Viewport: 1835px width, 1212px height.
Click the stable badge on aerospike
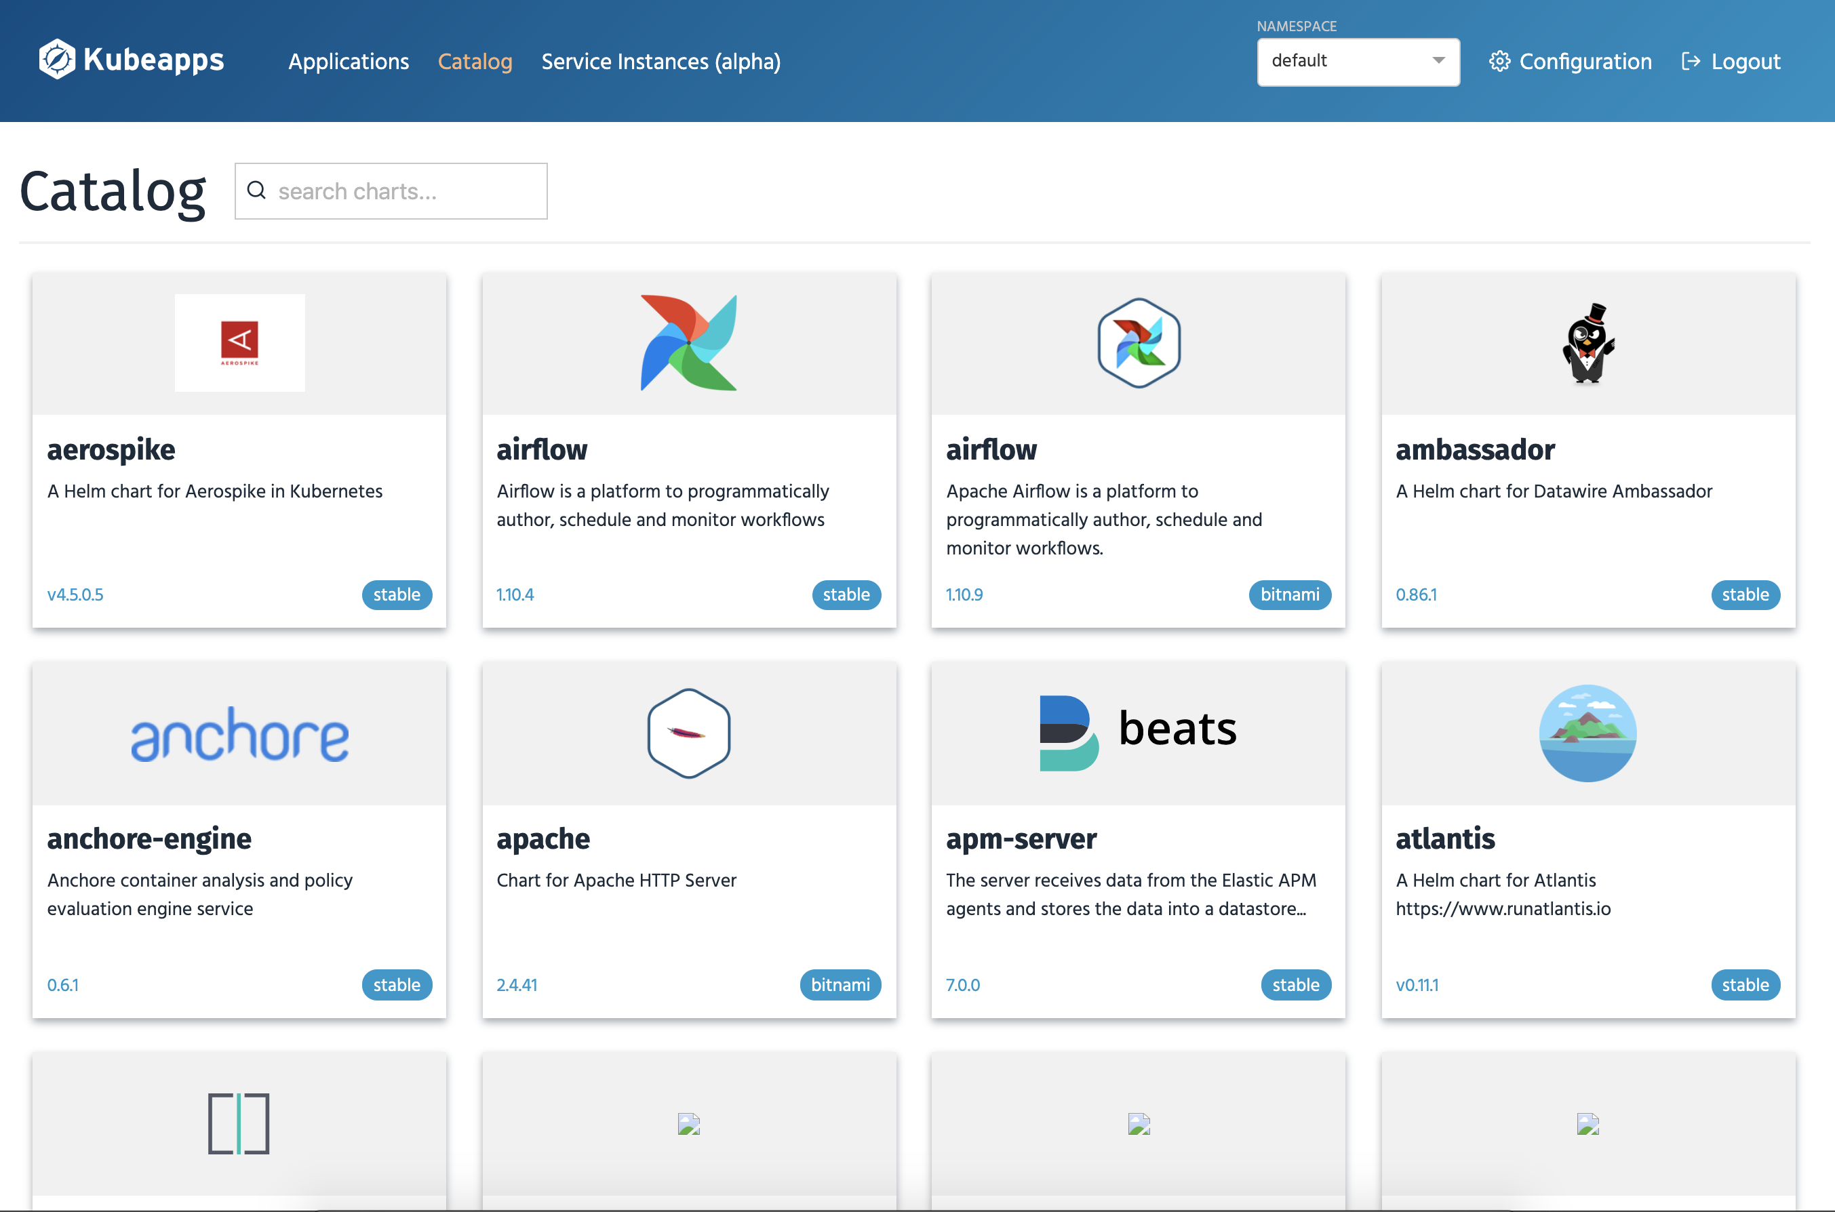pyautogui.click(x=397, y=594)
